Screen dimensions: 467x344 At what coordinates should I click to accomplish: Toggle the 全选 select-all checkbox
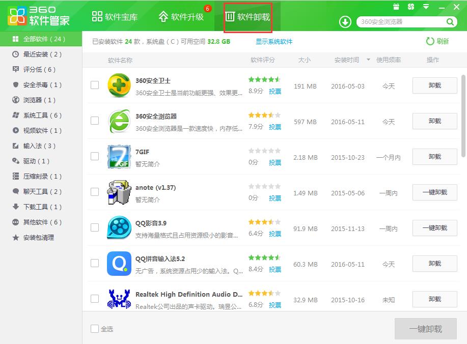tap(95, 329)
